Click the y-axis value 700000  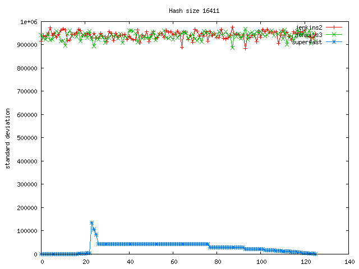(27, 91)
